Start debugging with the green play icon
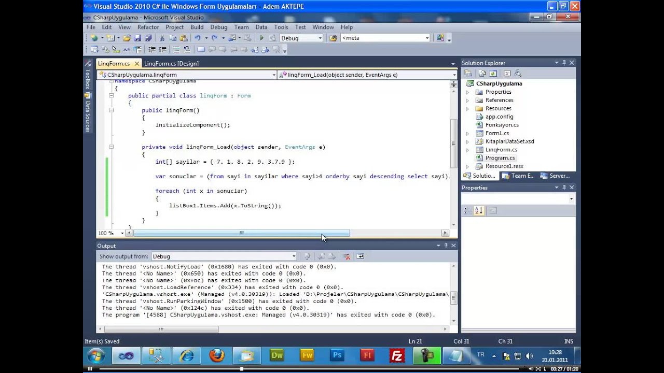The height and width of the screenshot is (373, 664). coord(261,38)
